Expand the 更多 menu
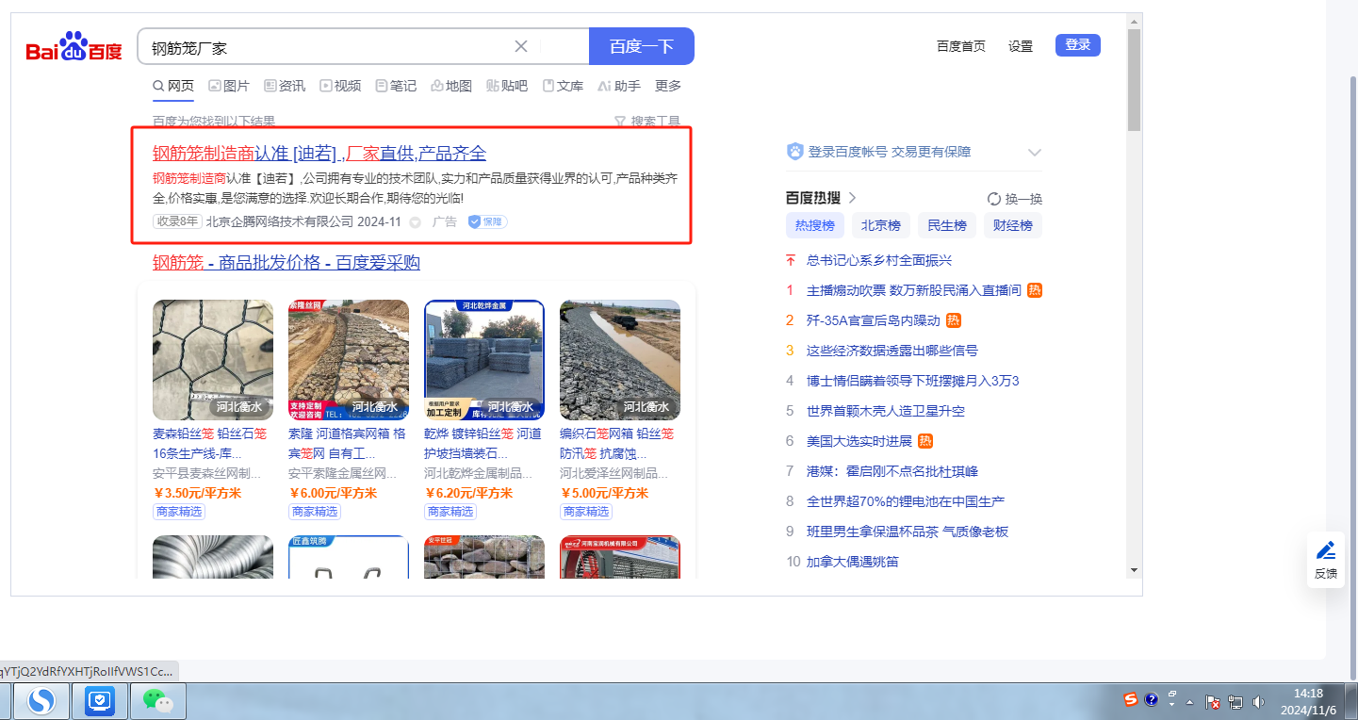This screenshot has width=1358, height=720. [x=668, y=86]
